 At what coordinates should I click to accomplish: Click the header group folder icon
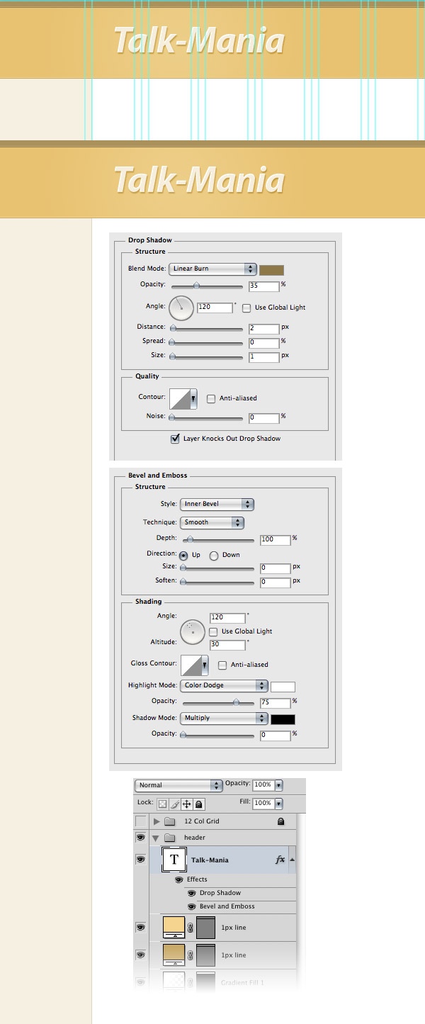(x=170, y=838)
